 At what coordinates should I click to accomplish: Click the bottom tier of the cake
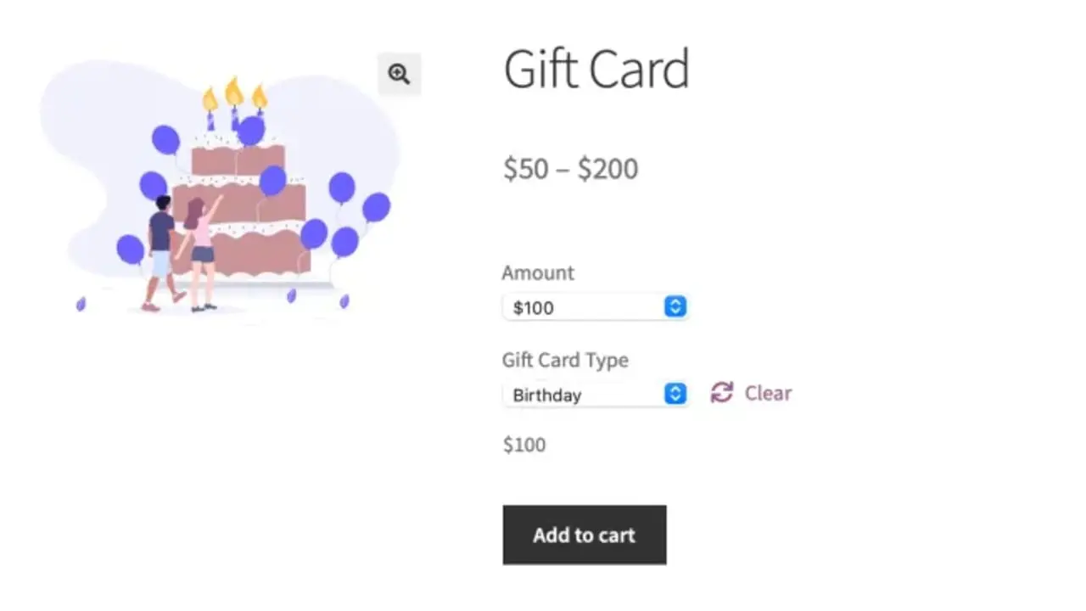255,253
